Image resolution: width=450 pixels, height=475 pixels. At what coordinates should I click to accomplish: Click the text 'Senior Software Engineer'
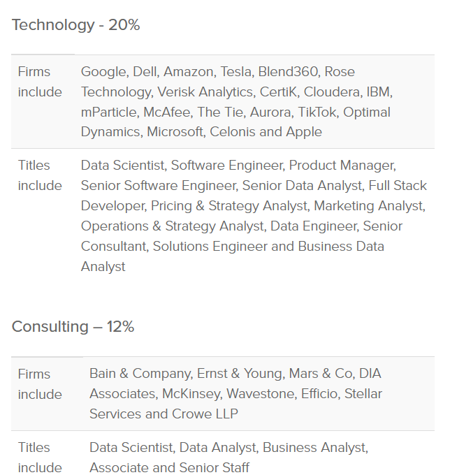click(159, 186)
